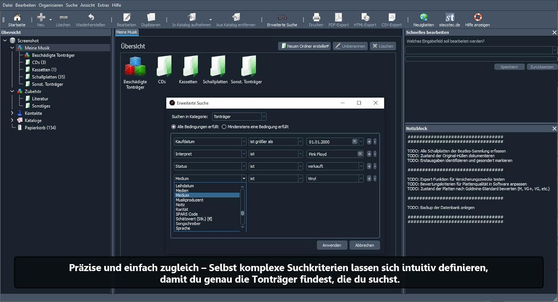Click the Hilfe anzeigen lifebuoy icon

point(477,17)
